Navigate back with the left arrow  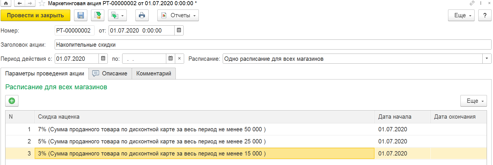(20, 3)
